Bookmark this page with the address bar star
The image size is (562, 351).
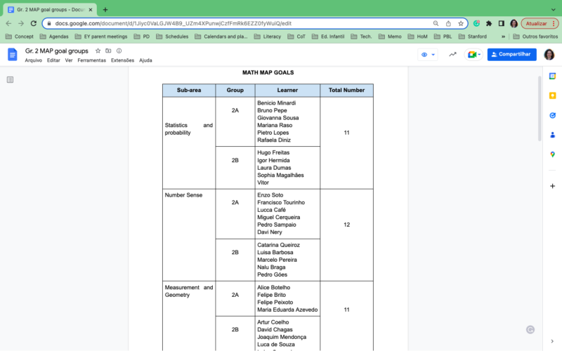pyautogui.click(x=461, y=23)
